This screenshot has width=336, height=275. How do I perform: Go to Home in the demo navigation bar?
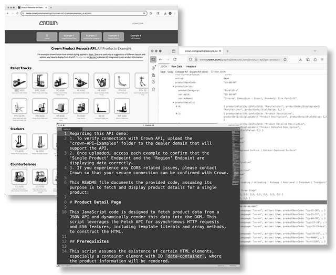(x=47, y=37)
